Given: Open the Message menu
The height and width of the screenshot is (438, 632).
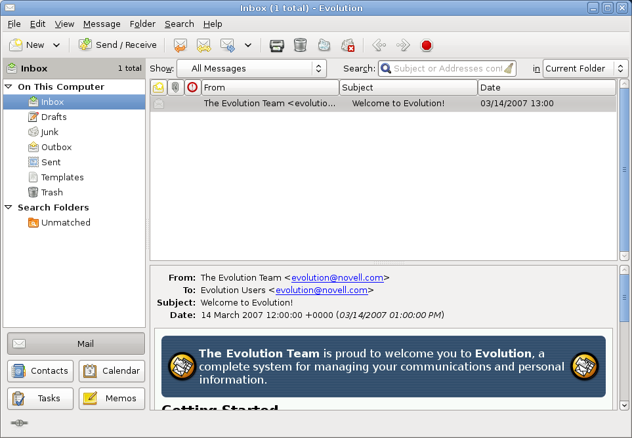Looking at the screenshot, I should pos(102,24).
